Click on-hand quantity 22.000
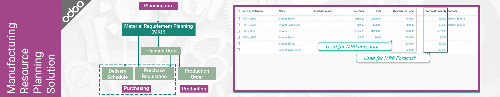 pyautogui.click(x=409, y=50)
